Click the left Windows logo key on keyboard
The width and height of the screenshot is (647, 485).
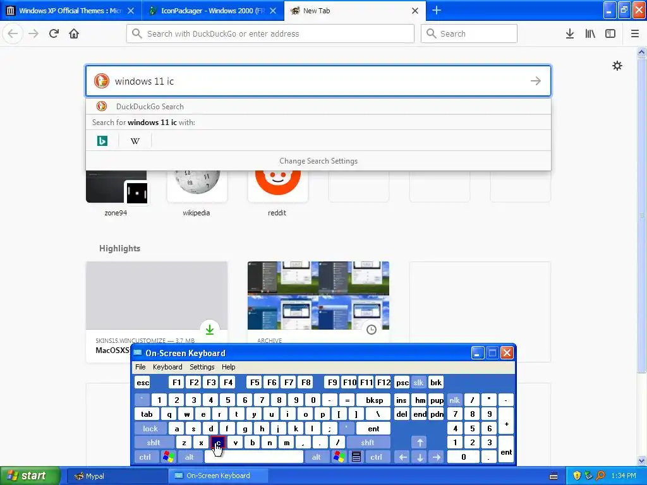pos(168,457)
